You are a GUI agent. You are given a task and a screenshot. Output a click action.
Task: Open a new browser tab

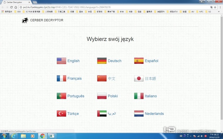tap(35, 2)
